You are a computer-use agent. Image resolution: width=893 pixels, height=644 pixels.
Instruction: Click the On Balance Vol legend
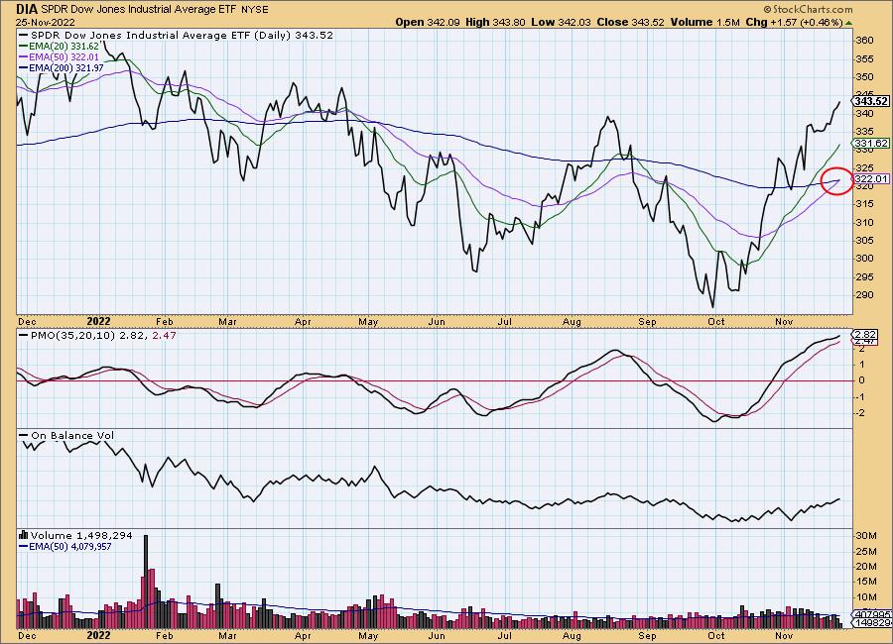pos(66,435)
